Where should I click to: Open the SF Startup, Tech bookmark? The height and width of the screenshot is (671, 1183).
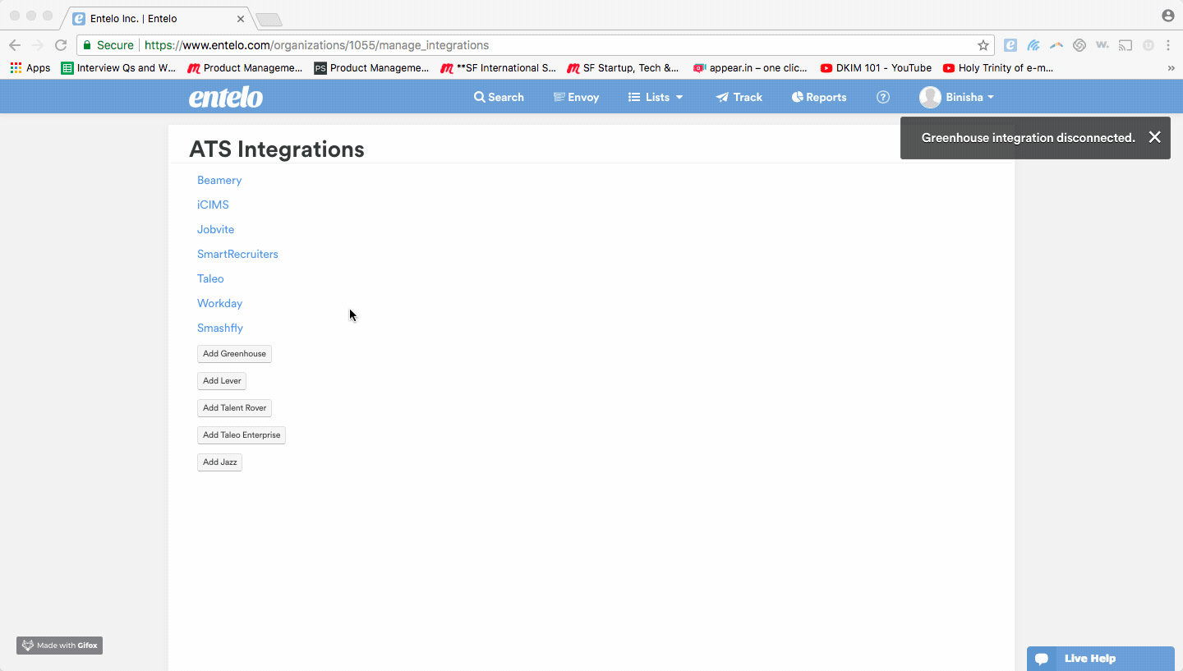[x=623, y=68]
